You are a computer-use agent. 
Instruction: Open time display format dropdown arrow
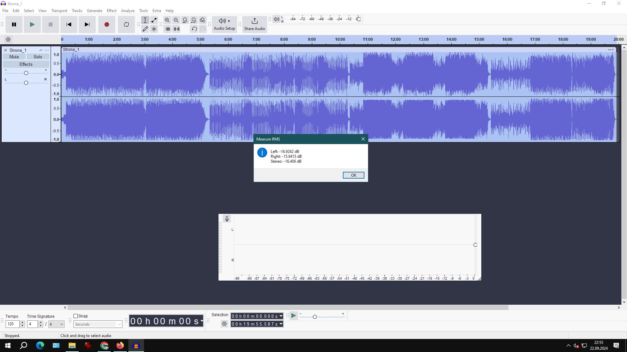[201, 321]
